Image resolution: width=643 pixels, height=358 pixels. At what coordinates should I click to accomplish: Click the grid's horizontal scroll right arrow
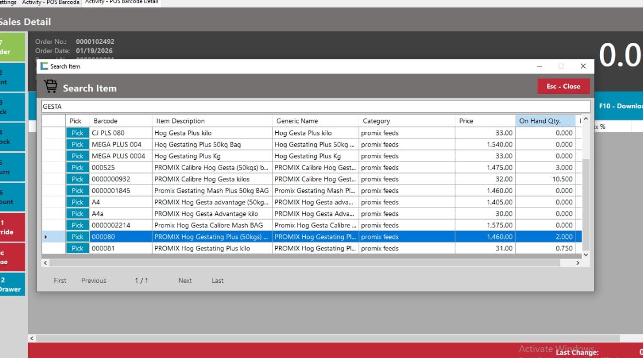(578, 263)
